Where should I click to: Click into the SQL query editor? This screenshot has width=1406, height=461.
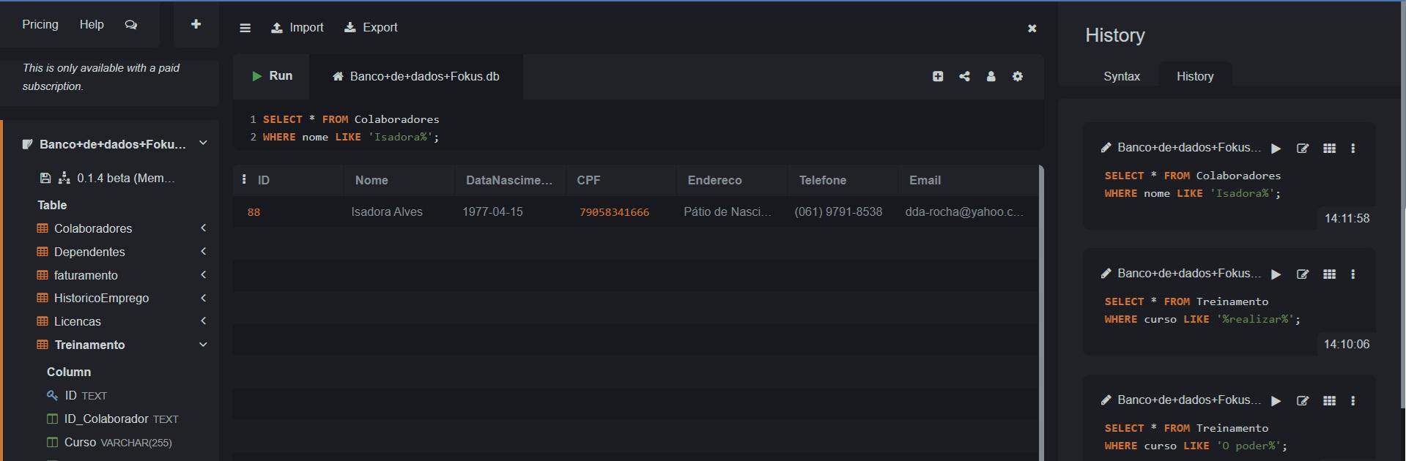click(x=638, y=128)
